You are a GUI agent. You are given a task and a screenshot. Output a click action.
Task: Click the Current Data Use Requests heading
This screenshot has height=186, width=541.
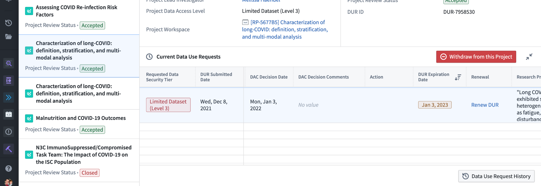tap(188, 57)
